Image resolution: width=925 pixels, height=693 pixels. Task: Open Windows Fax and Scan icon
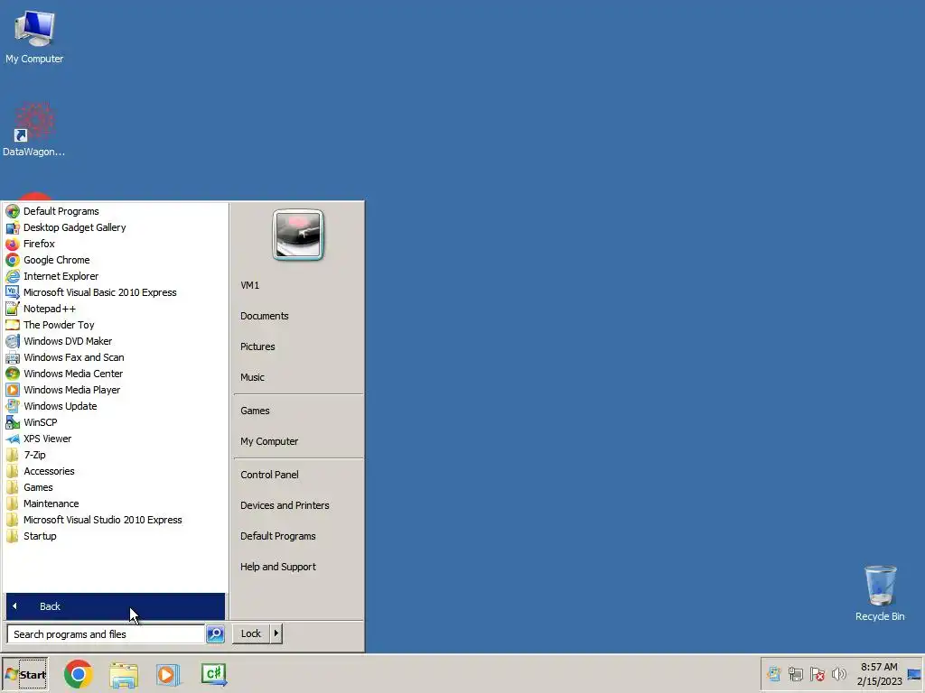(13, 357)
